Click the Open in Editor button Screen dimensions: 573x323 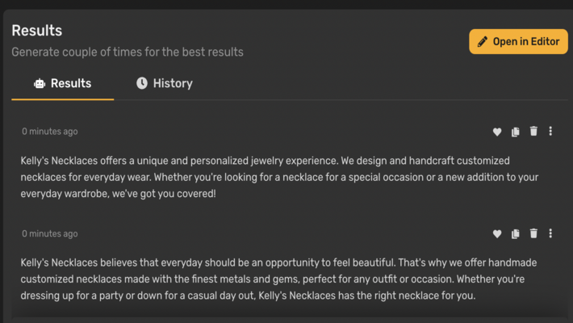point(518,42)
